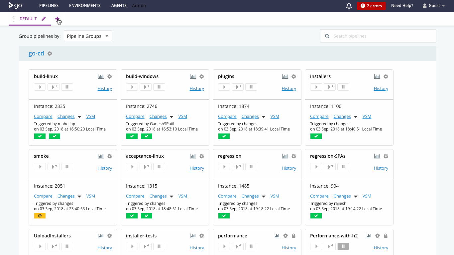Click second passed stage bar on build-windows
This screenshot has height=255, width=454.
click(147, 136)
